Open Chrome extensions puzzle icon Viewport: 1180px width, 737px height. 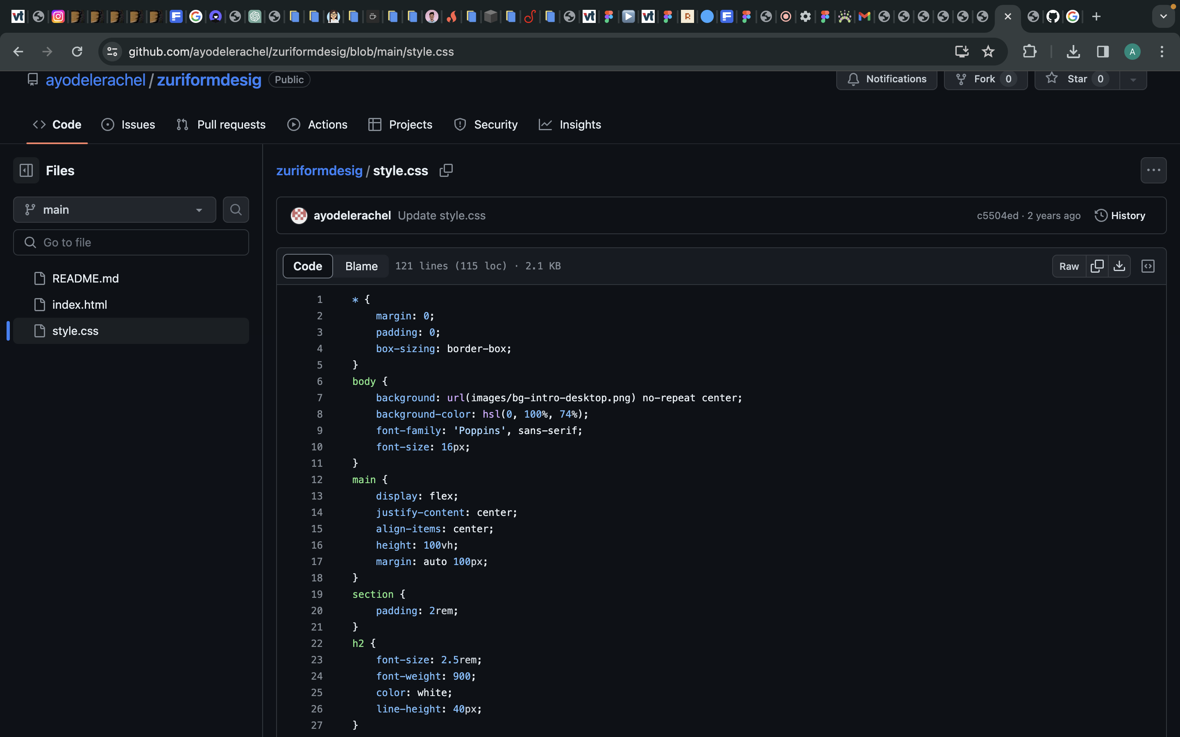click(x=1029, y=52)
